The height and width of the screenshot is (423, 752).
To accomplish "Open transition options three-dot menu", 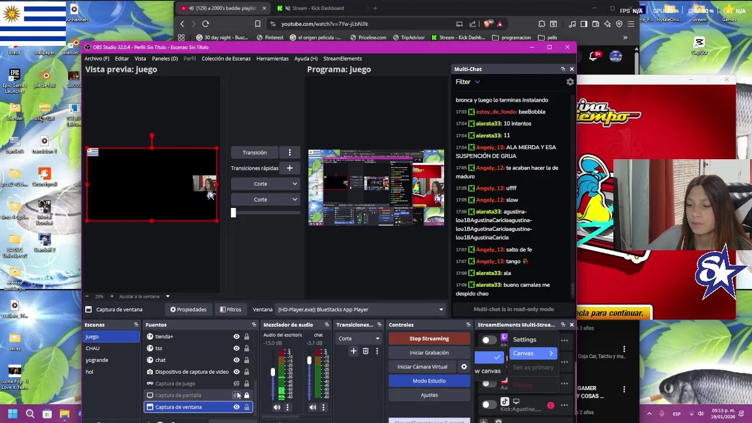I will coord(377,351).
